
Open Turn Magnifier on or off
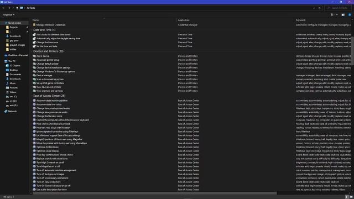[x=48, y=166]
